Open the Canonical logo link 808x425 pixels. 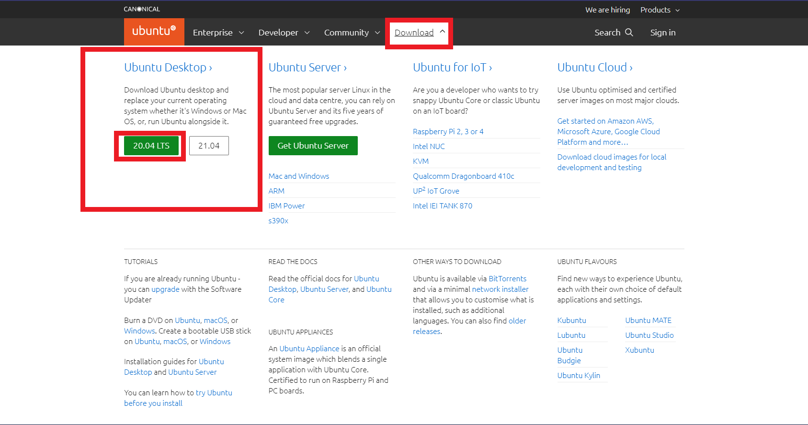tap(142, 9)
